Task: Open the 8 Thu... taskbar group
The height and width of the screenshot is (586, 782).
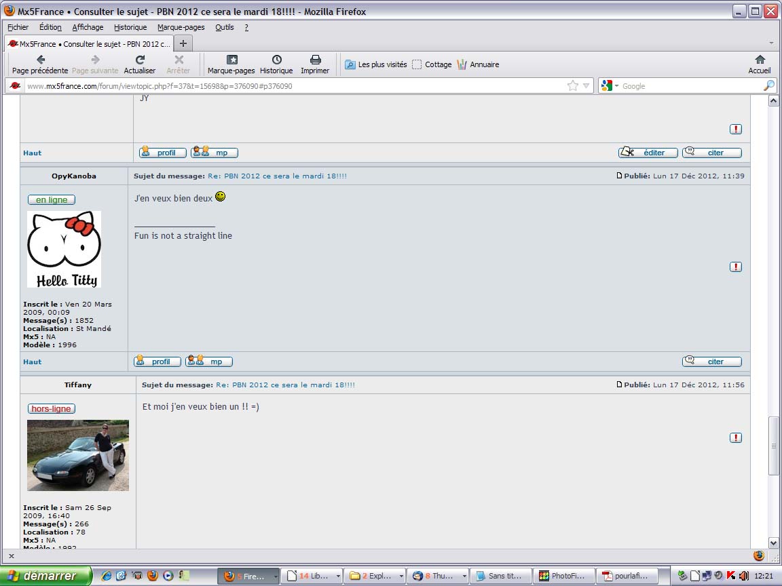Action: 438,576
